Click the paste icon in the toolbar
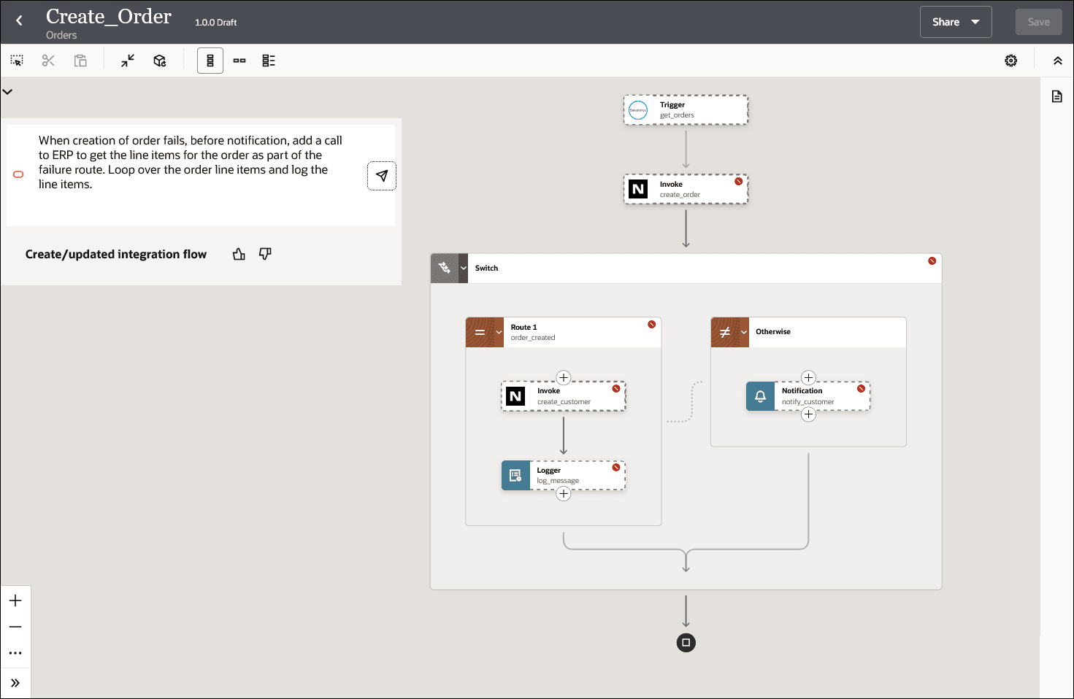Image resolution: width=1074 pixels, height=699 pixels. click(80, 60)
